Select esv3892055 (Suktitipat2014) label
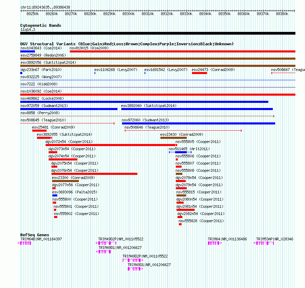 64,134
